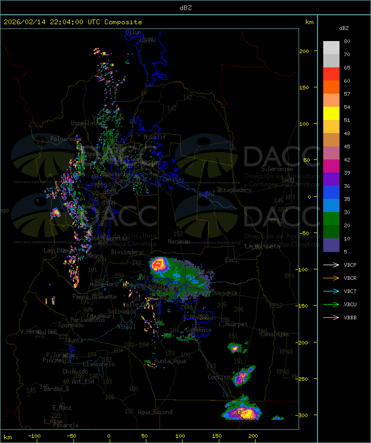Click the orange VBCR arrow symbol
The height and width of the screenshot is (443, 371).
(x=331, y=278)
